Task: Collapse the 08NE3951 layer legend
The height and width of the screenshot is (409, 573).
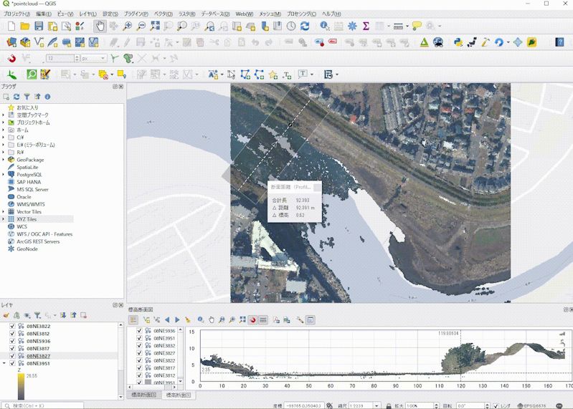Action: pos(4,363)
